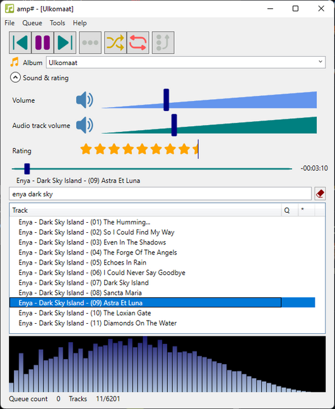Image resolution: width=335 pixels, height=409 pixels.
Task: Click the now playing title under the seek bar
Action: [x=78, y=181]
